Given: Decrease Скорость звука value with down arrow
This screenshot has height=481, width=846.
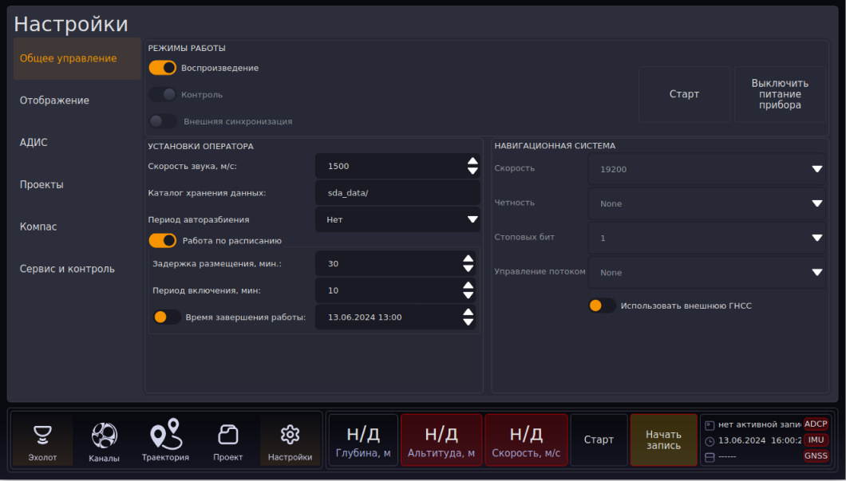Looking at the screenshot, I should [472, 171].
